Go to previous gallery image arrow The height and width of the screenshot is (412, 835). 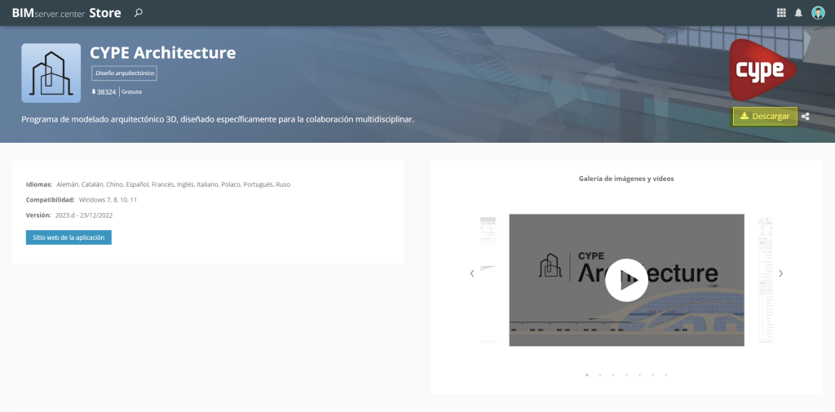(x=472, y=273)
